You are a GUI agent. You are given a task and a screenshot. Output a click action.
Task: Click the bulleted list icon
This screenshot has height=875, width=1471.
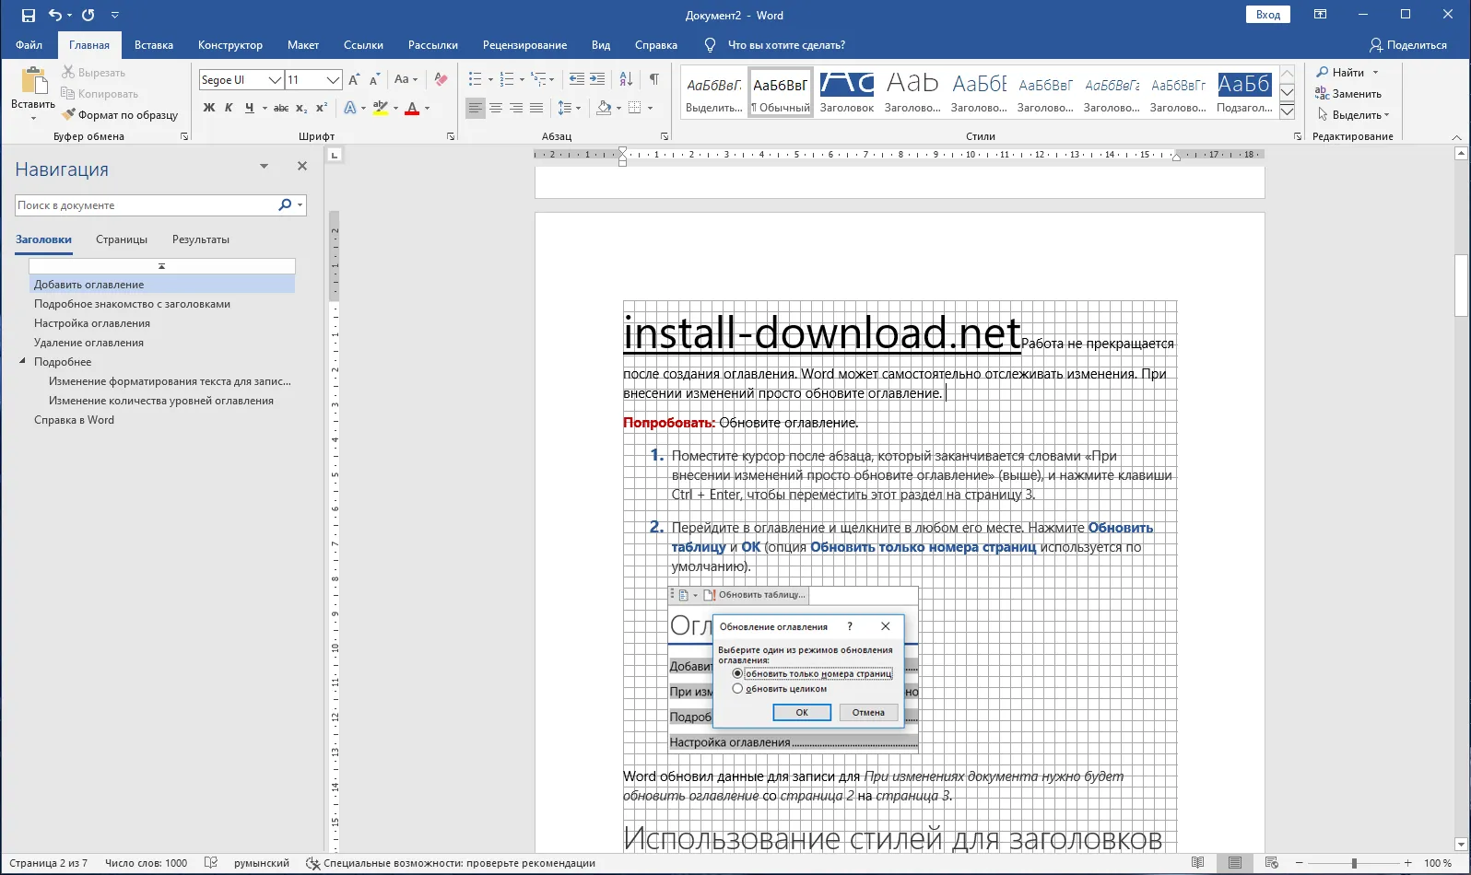pyautogui.click(x=475, y=79)
